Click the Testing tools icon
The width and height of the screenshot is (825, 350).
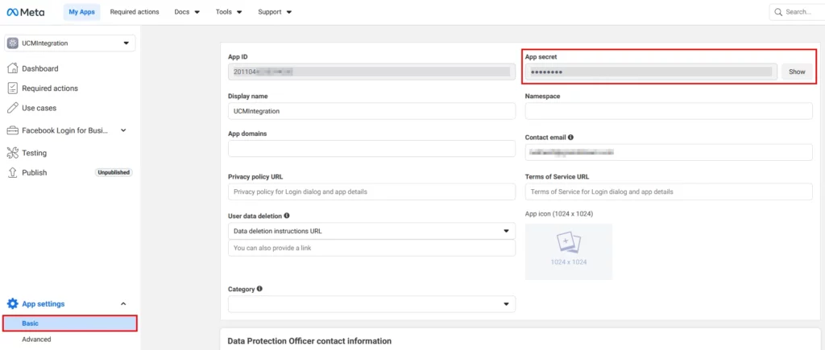pos(13,153)
